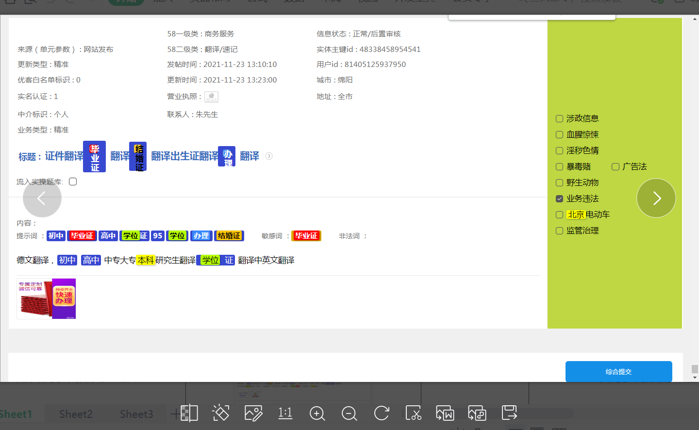Check the 涉政信息 checkbox
The height and width of the screenshot is (430, 699).
pos(559,118)
